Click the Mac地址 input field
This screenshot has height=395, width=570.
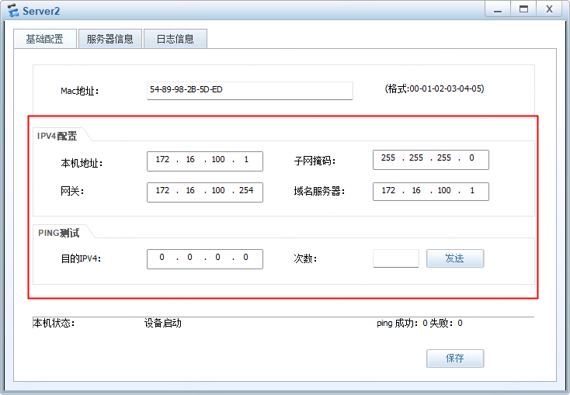[x=250, y=91]
